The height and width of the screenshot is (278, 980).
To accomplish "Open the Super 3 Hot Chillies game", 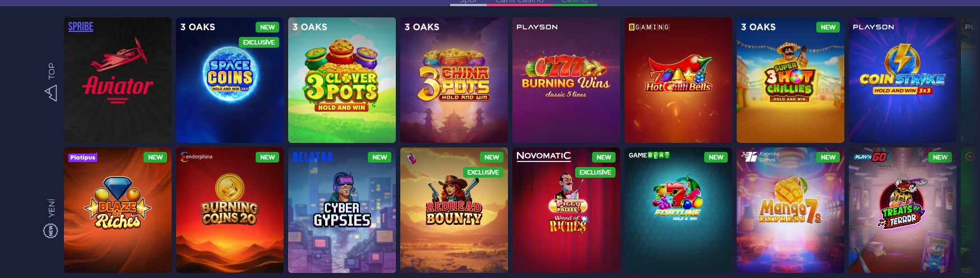I will pos(791,80).
